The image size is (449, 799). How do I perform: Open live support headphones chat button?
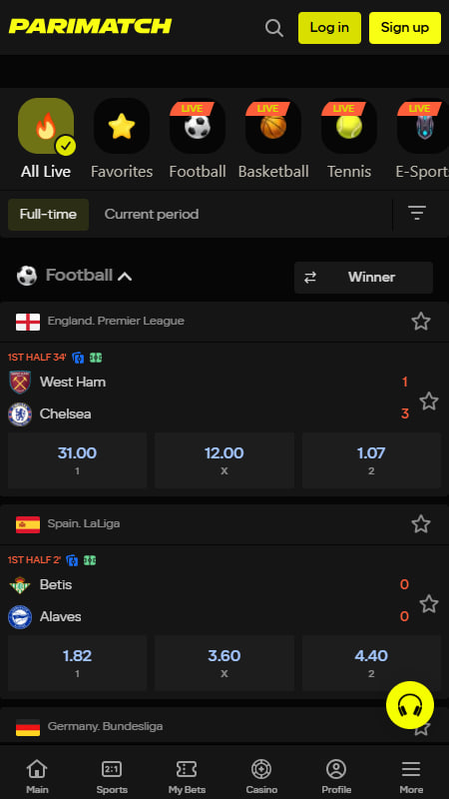coord(410,705)
